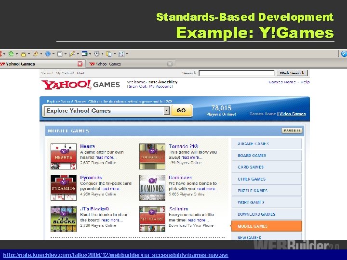
Task: Click the 78,015 Players Online counter text
Action: (x=221, y=111)
